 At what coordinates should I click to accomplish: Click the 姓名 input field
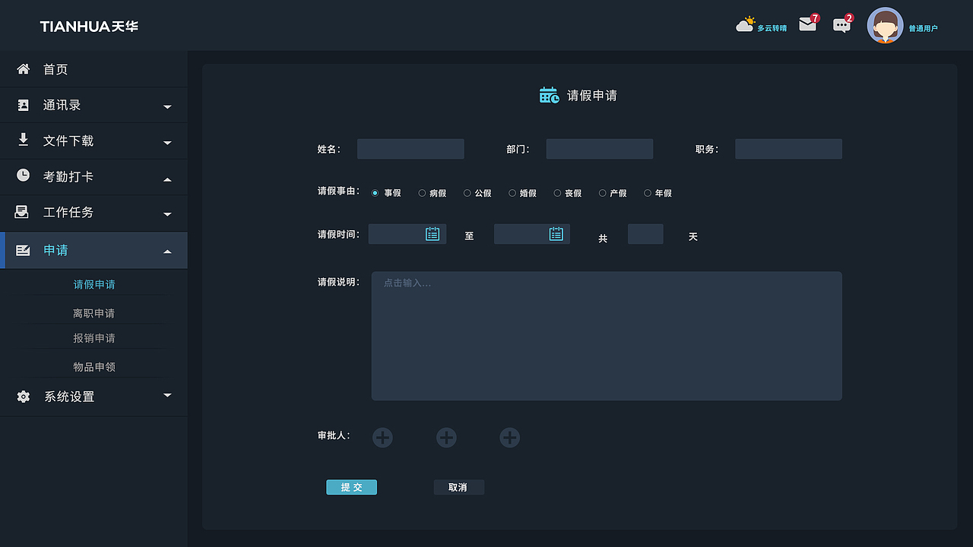[410, 148]
